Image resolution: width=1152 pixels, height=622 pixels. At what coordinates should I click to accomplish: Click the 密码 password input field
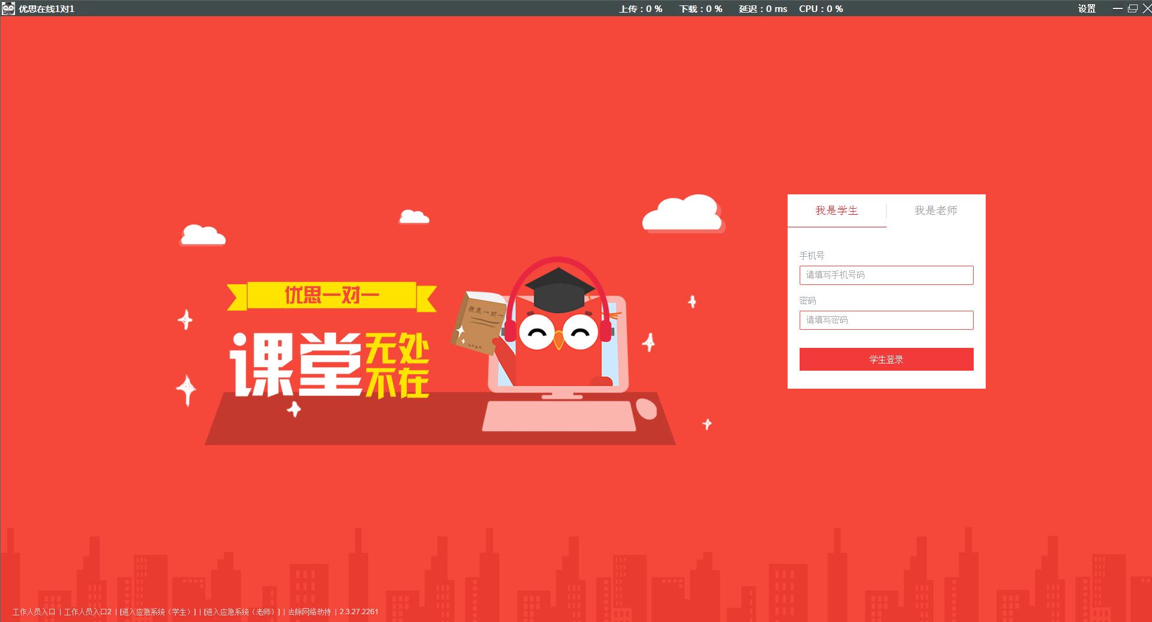886,320
